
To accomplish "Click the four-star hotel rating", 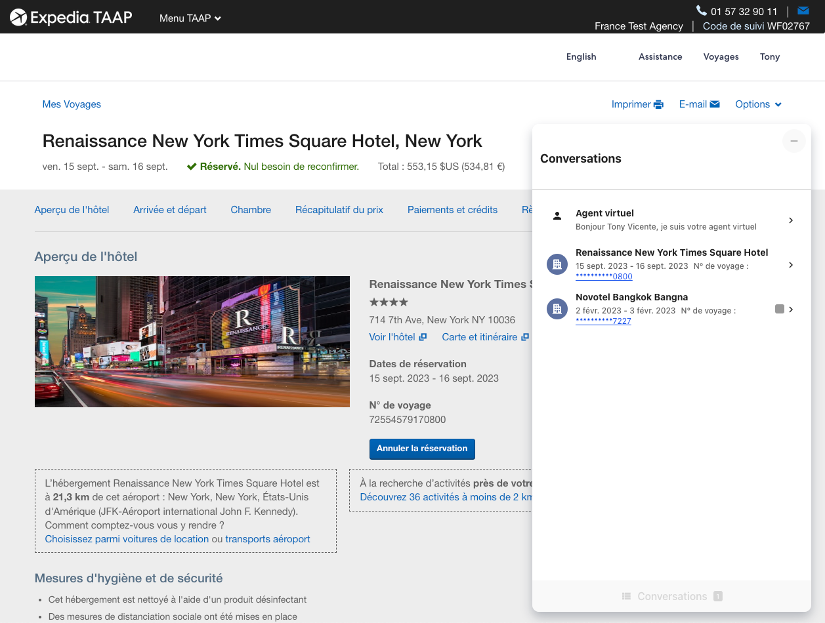I will [389, 302].
